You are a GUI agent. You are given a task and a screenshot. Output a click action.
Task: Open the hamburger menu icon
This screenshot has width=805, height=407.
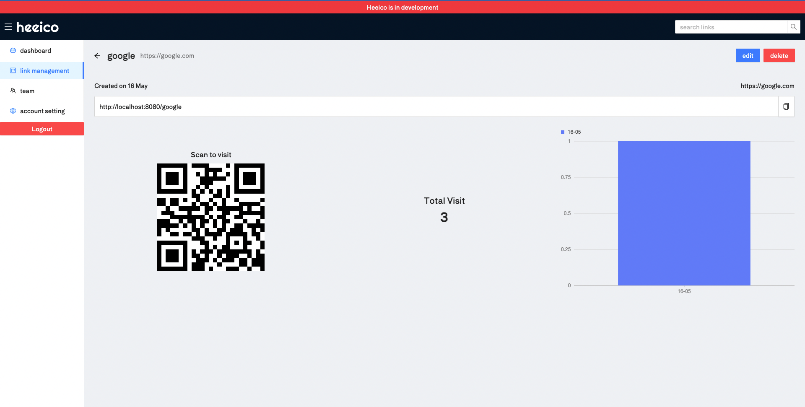(8, 27)
